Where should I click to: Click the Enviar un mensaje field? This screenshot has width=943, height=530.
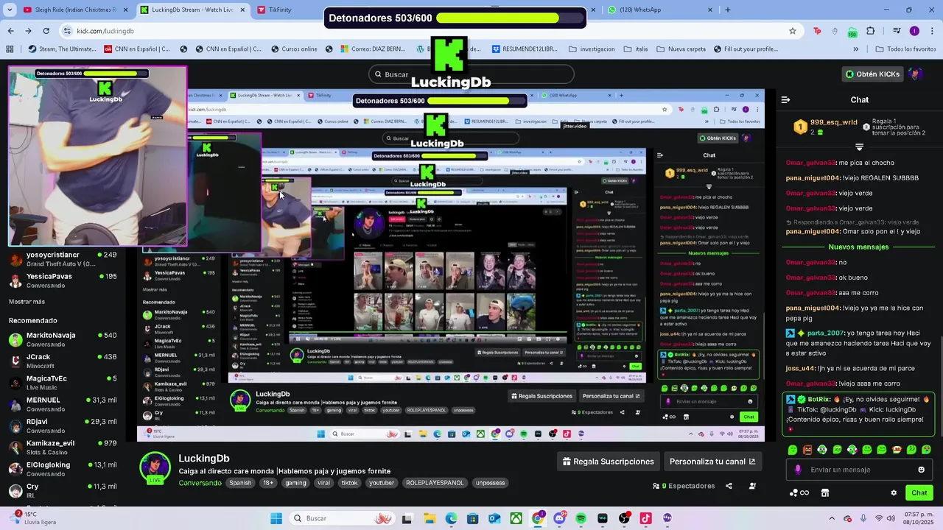point(859,470)
